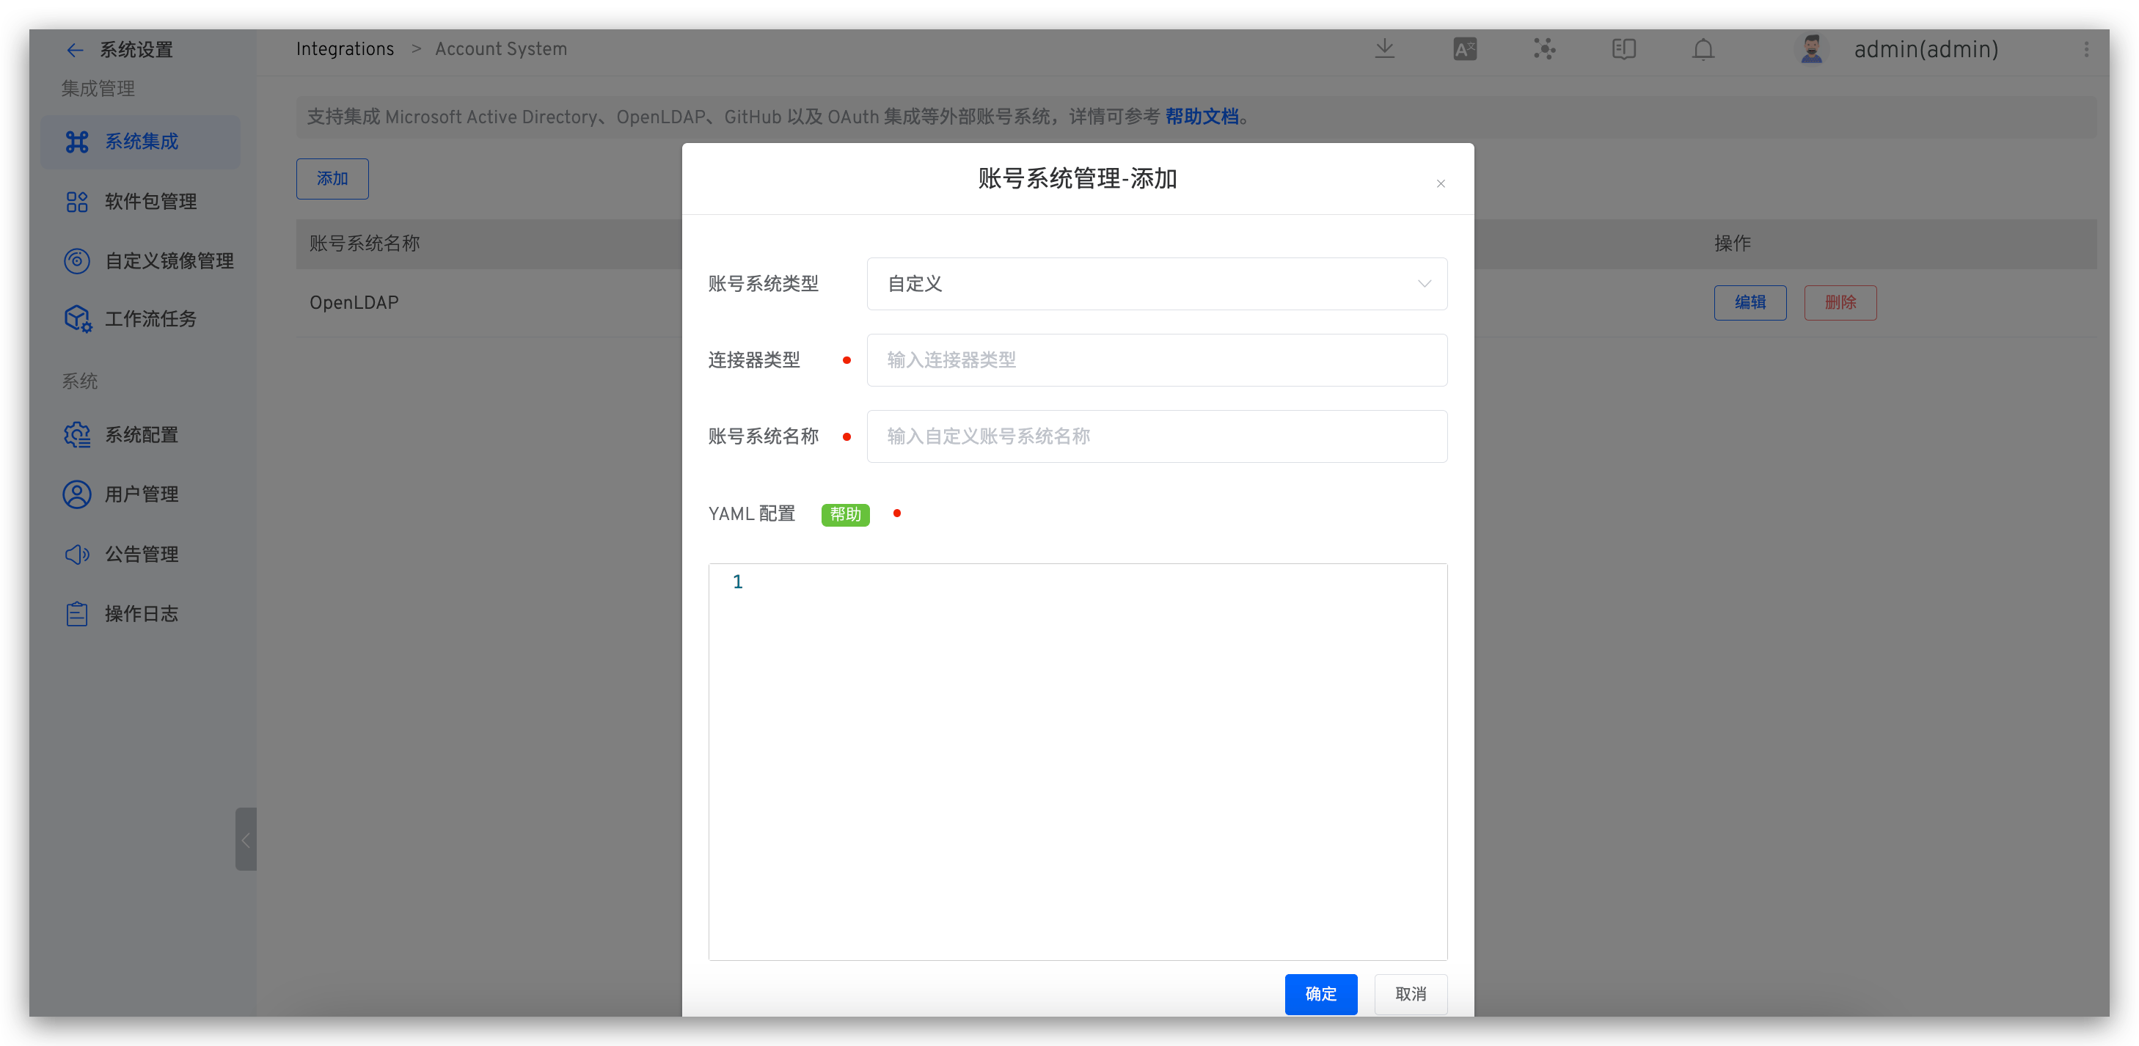Focus the 连接器类型 input field

pyautogui.click(x=1156, y=360)
